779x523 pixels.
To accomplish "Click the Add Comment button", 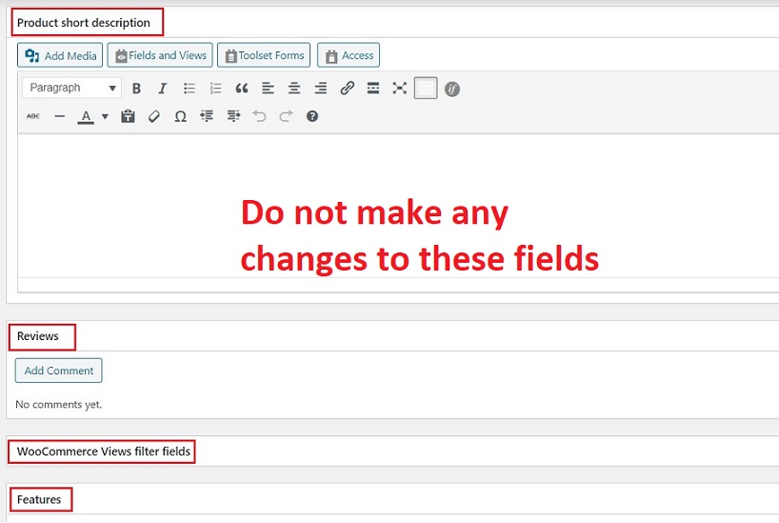I will click(59, 371).
